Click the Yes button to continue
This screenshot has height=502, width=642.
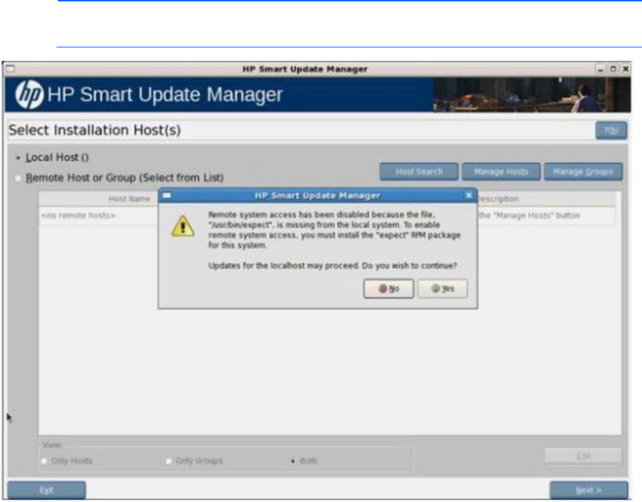coord(442,289)
